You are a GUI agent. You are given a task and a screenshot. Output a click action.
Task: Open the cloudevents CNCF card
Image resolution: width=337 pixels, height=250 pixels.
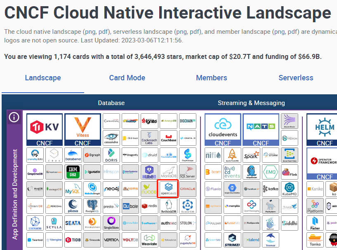[x=223, y=130]
